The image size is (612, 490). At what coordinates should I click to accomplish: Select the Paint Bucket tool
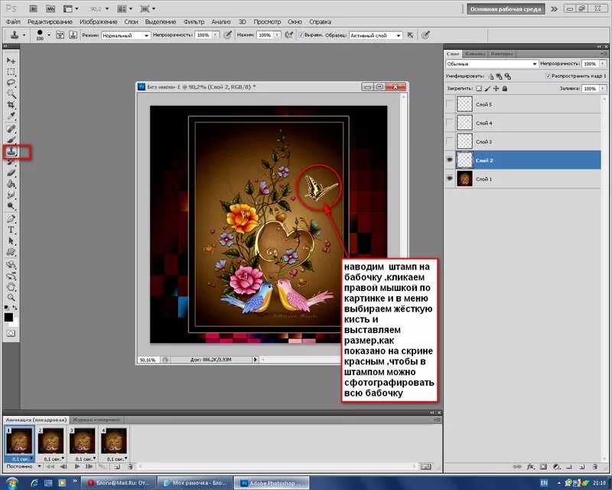tap(11, 184)
